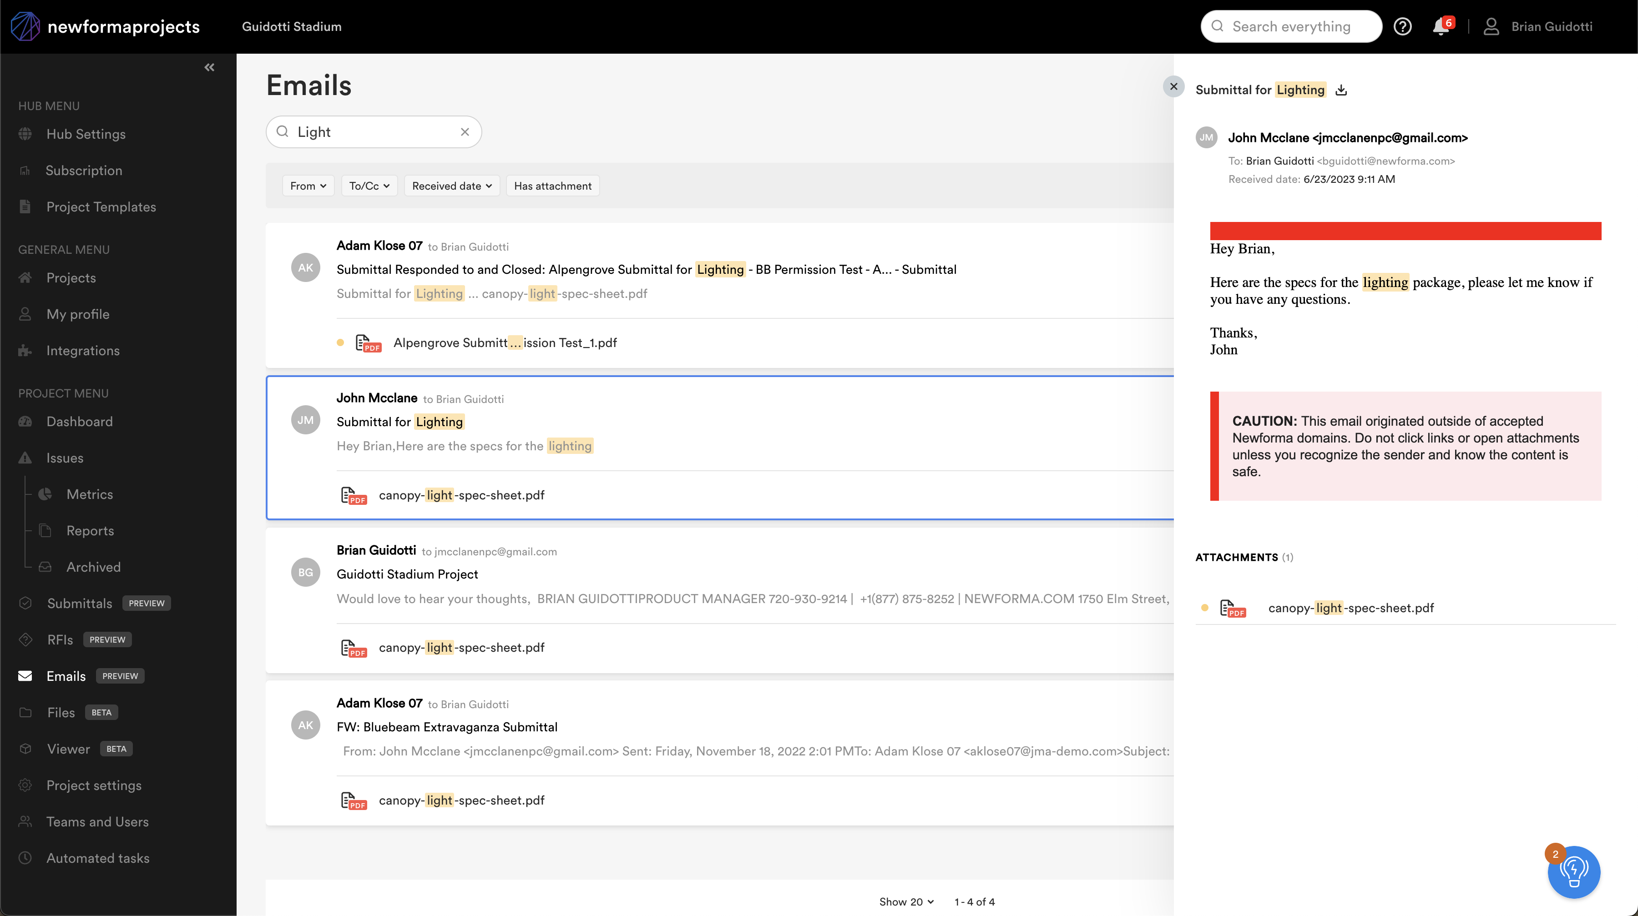The height and width of the screenshot is (916, 1638).
Task: Click the Issues warning triangle icon
Action: 25,458
